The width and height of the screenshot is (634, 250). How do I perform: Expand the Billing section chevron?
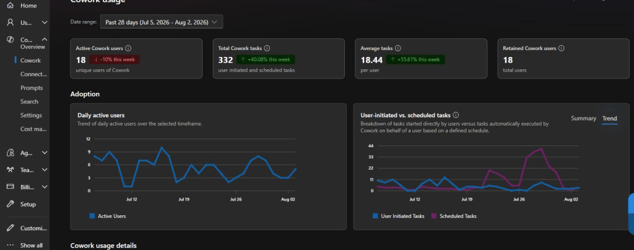tap(45, 187)
